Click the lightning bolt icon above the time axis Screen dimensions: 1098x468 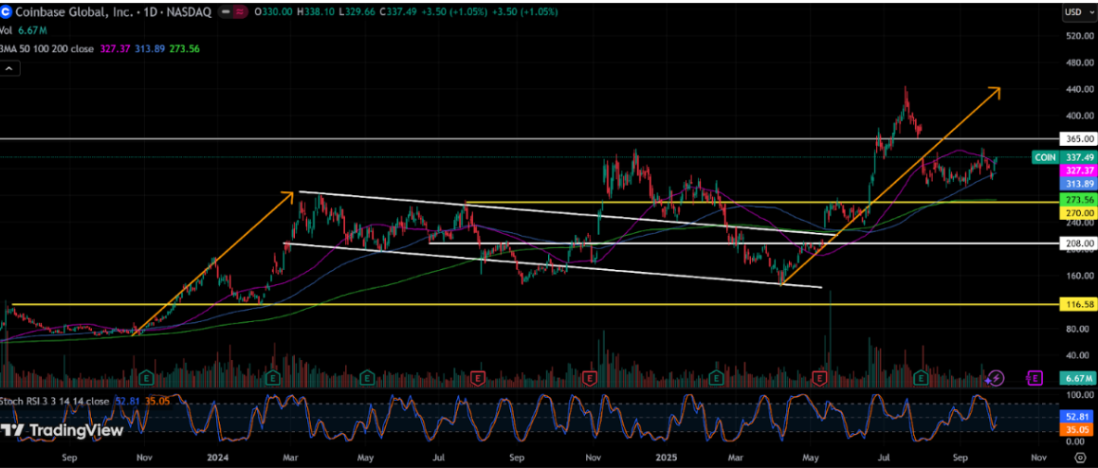click(995, 378)
